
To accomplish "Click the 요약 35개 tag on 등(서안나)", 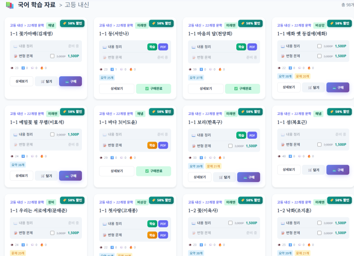I will 107,77.
